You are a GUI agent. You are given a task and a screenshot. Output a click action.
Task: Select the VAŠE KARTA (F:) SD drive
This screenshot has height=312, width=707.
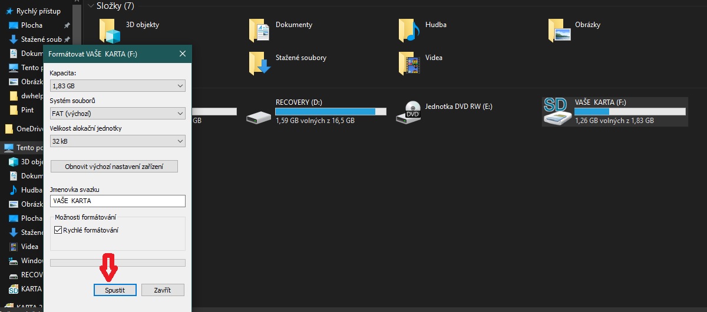click(615, 112)
